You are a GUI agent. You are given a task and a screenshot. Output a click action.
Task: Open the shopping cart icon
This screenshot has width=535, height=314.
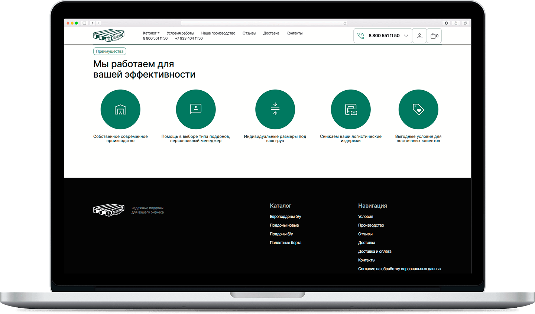point(434,36)
